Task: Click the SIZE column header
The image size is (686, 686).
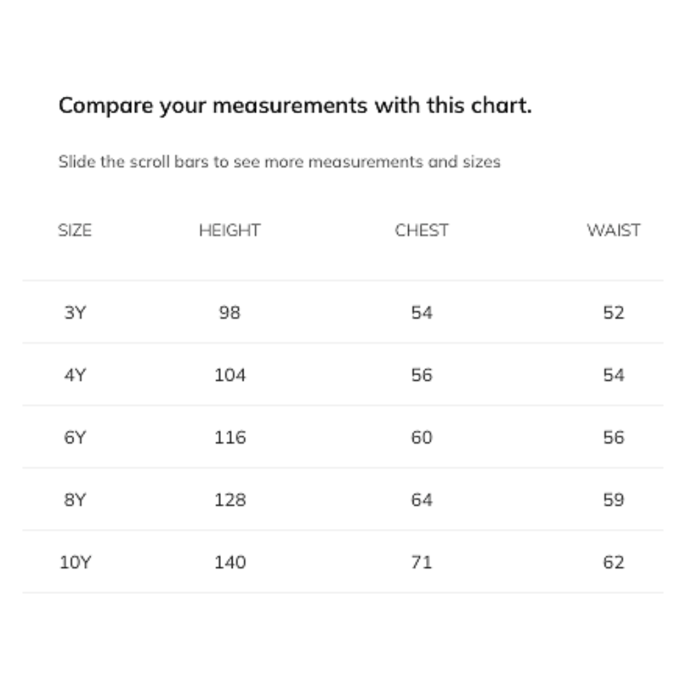Action: [x=75, y=230]
